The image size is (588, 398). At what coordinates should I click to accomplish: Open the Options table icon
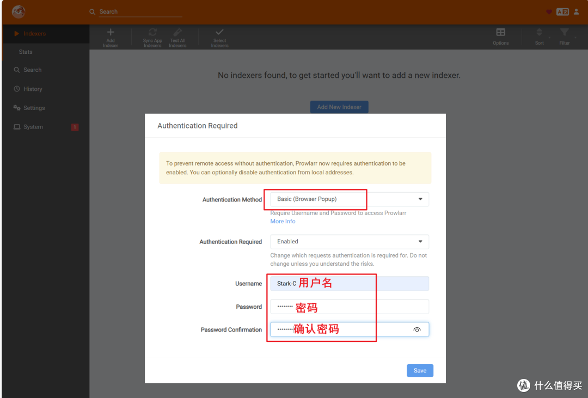click(x=501, y=32)
